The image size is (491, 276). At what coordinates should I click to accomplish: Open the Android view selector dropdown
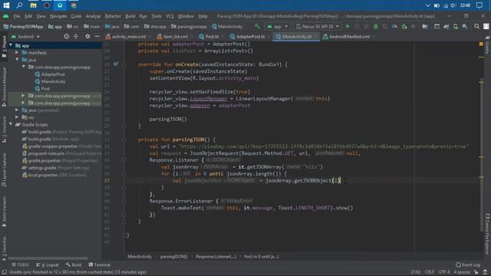pos(25,37)
